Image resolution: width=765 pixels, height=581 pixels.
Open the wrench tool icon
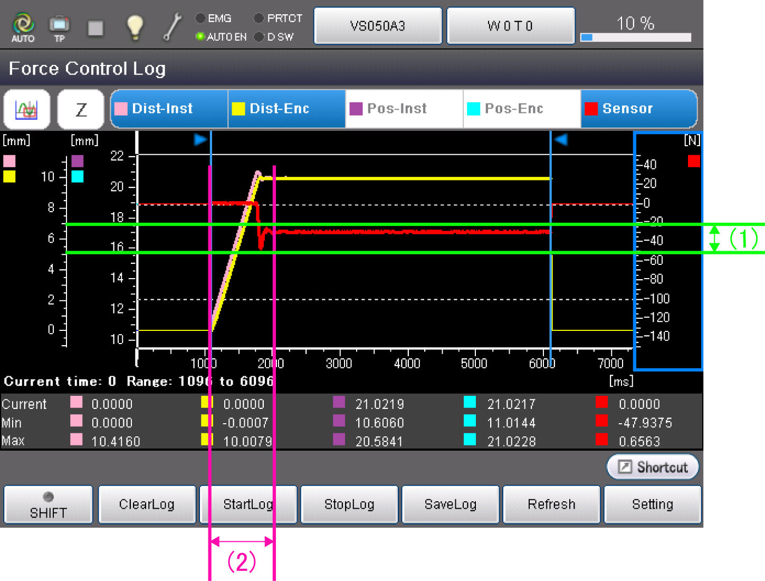[171, 26]
